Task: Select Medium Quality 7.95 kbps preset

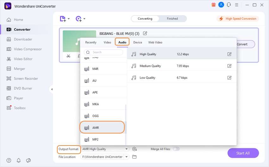Action: [182, 66]
